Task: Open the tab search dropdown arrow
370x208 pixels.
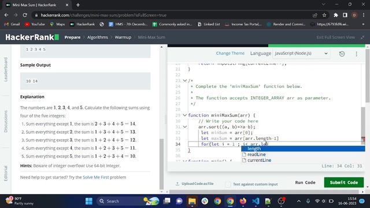Action: tap(323, 5)
